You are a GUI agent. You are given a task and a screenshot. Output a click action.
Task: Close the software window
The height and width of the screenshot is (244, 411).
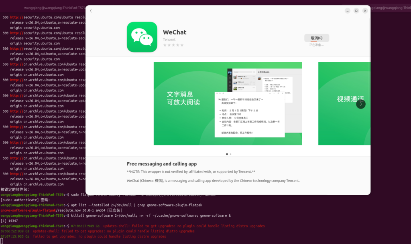(365, 11)
